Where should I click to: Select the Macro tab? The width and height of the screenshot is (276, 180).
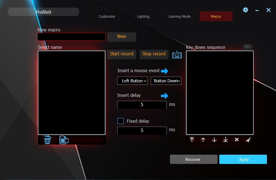click(x=216, y=16)
